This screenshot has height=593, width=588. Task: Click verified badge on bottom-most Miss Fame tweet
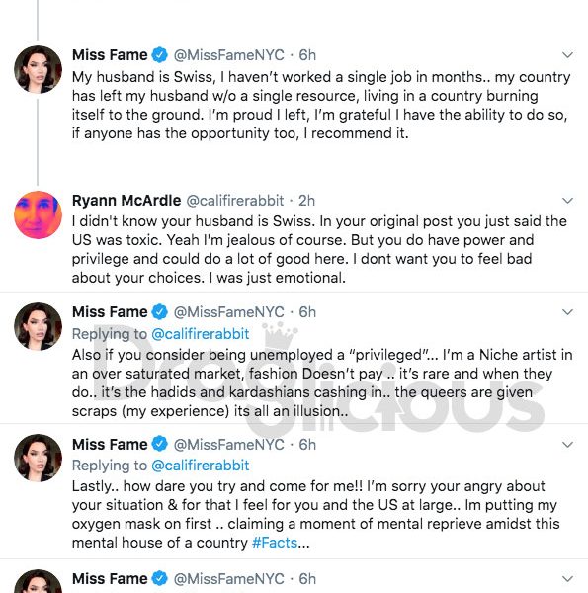(159, 578)
